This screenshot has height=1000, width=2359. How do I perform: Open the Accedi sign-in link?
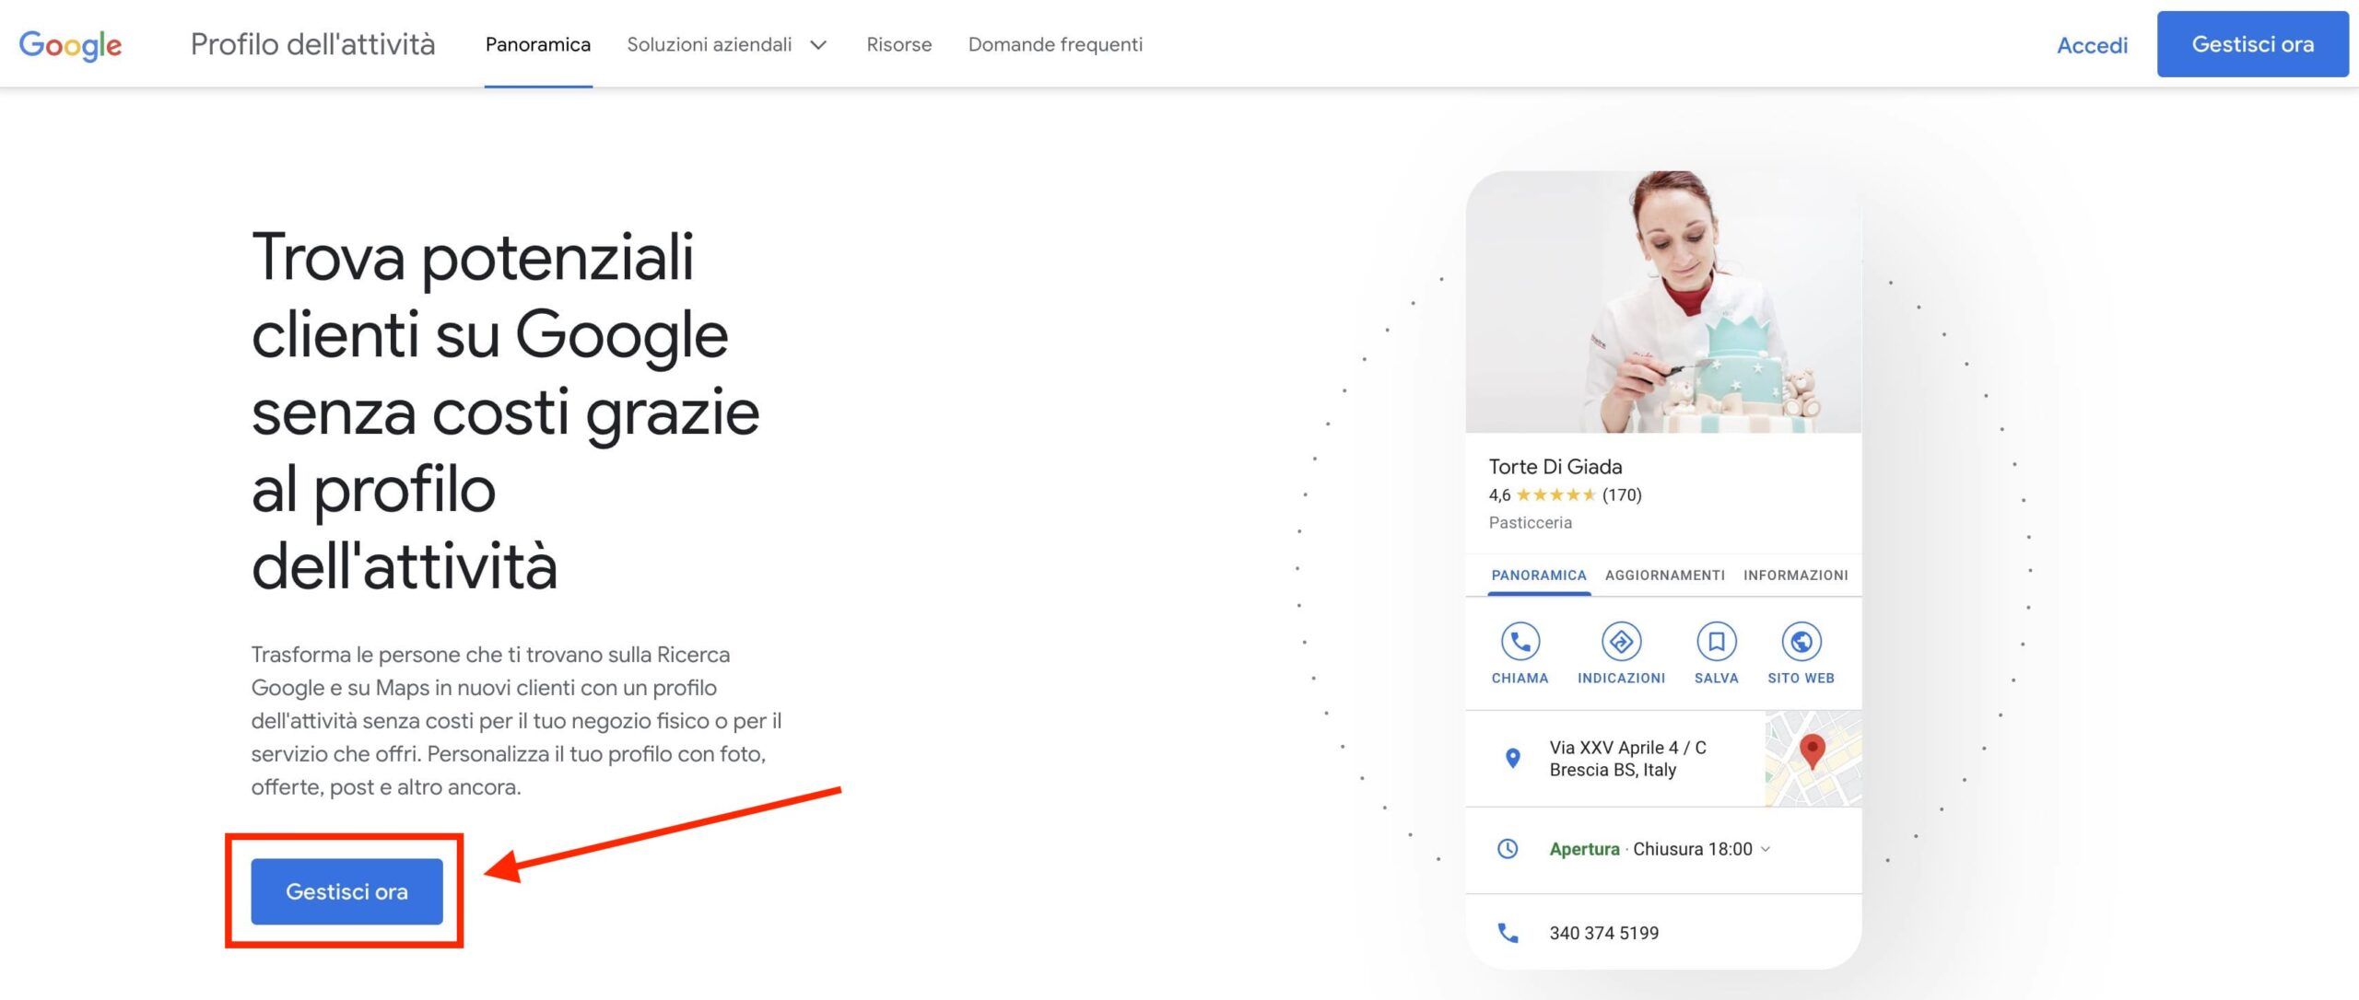pos(2092,44)
